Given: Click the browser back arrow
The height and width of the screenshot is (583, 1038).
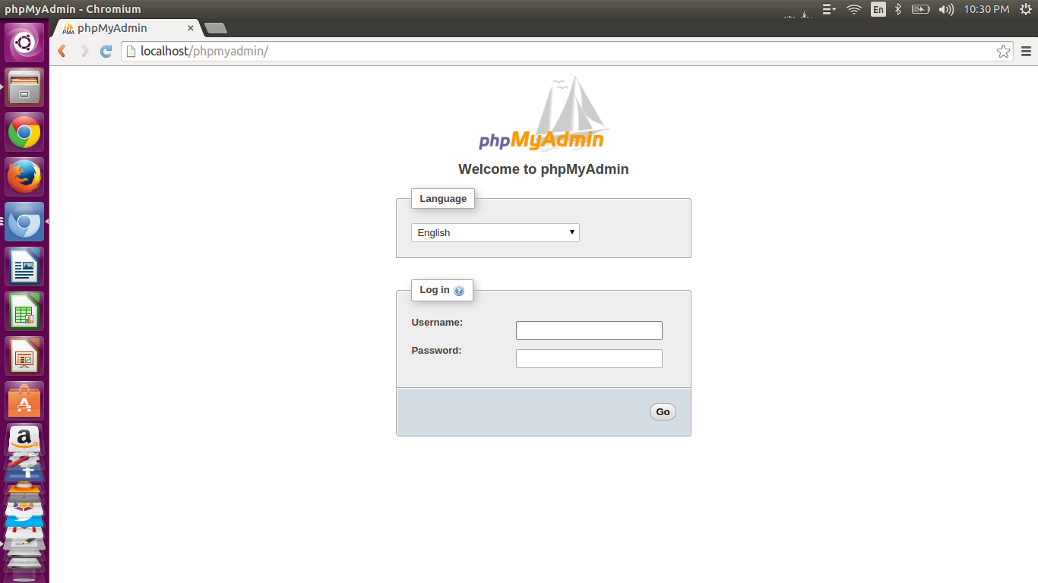Looking at the screenshot, I should point(62,51).
